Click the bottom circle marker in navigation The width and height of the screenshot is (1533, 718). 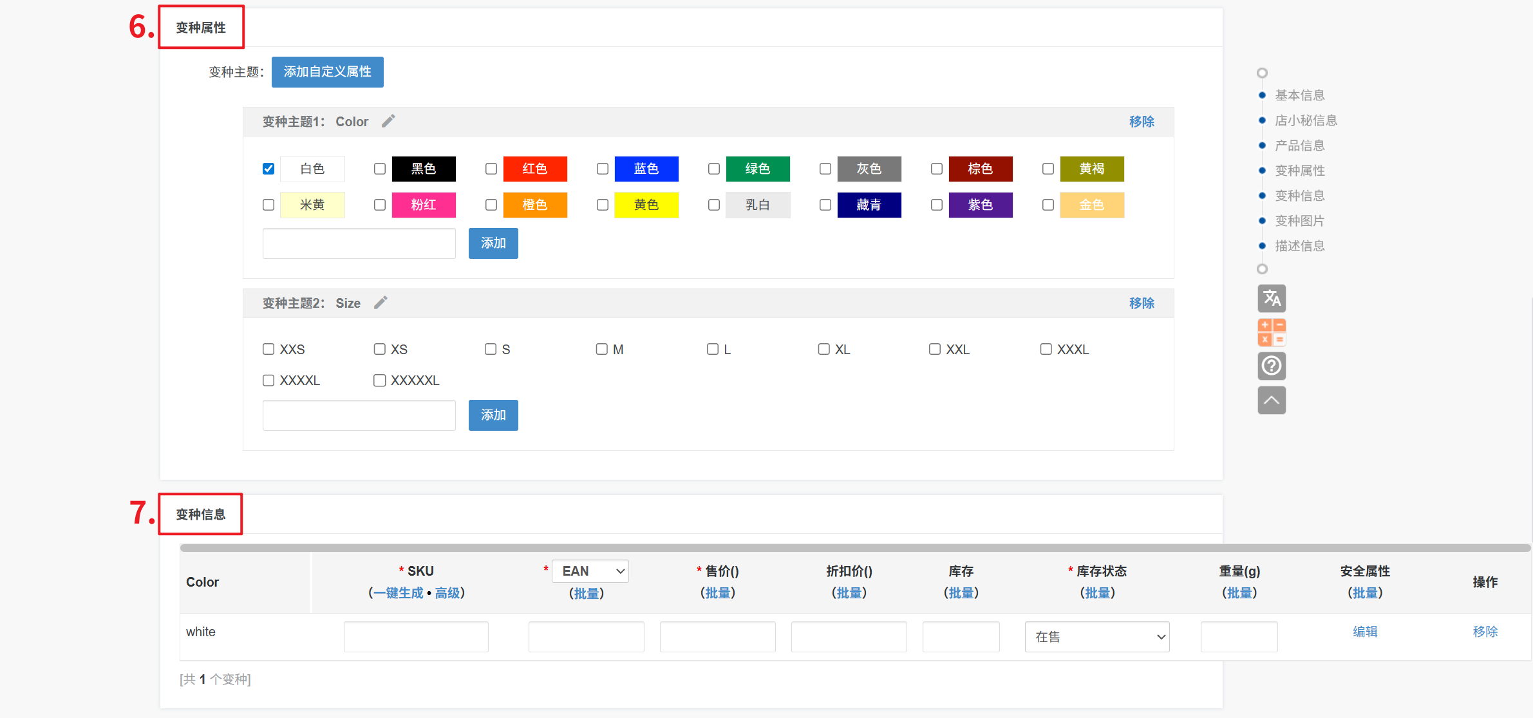[1262, 269]
